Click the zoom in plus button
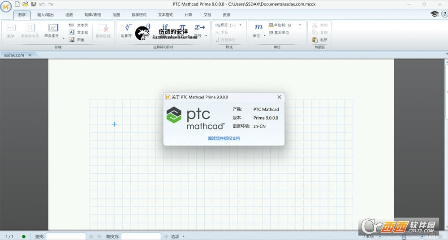Image resolution: width=448 pixels, height=240 pixels. [422, 236]
